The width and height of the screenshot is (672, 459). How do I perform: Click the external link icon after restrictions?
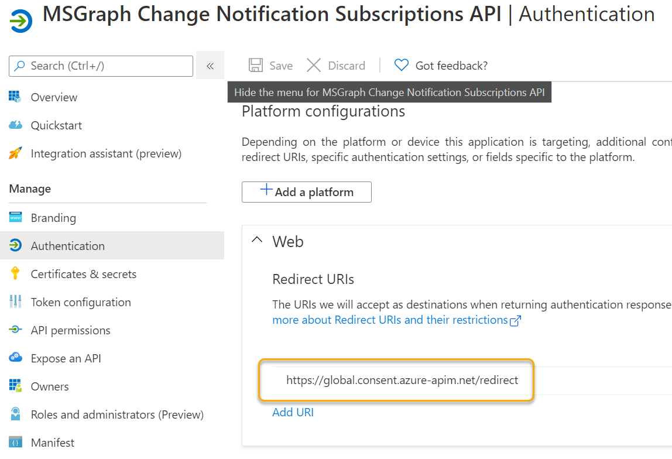pyautogui.click(x=515, y=321)
